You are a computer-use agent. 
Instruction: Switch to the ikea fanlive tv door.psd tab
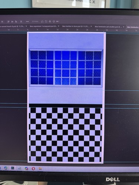coord(76,27)
